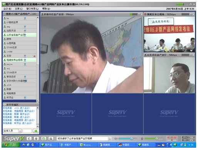The height and width of the screenshot is (150, 198).
Task: Click the red recording indicator beside 王安
Action: click(x=34, y=56)
